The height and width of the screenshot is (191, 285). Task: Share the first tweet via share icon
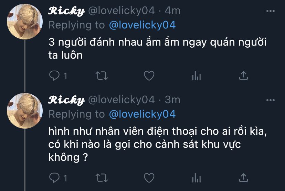pyautogui.click(x=243, y=75)
